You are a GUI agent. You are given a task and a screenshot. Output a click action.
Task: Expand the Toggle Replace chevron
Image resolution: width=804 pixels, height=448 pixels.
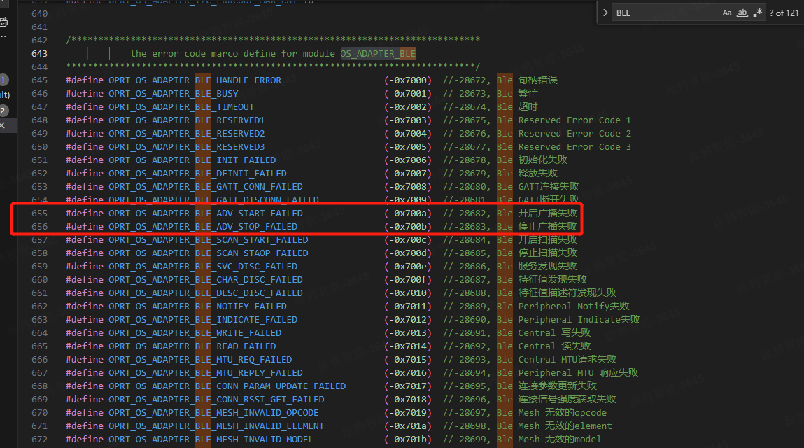pos(605,13)
